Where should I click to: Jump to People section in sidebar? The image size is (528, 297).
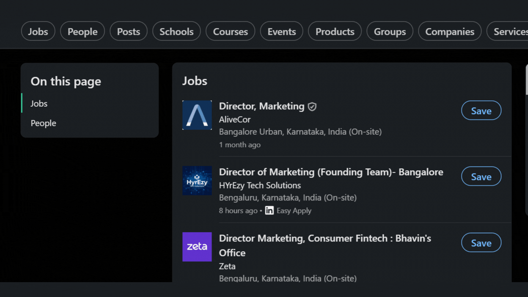click(43, 123)
